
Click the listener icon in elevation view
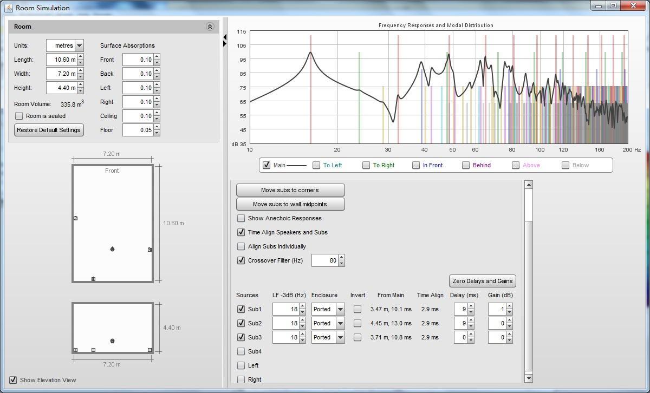click(x=112, y=341)
